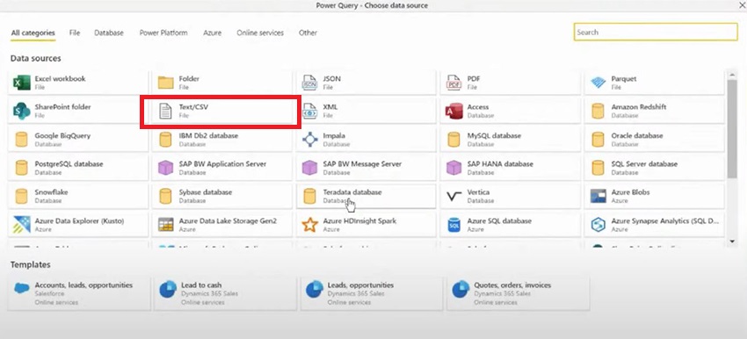Image resolution: width=747 pixels, height=339 pixels.
Task: Select the PDF file icon
Action: point(453,83)
